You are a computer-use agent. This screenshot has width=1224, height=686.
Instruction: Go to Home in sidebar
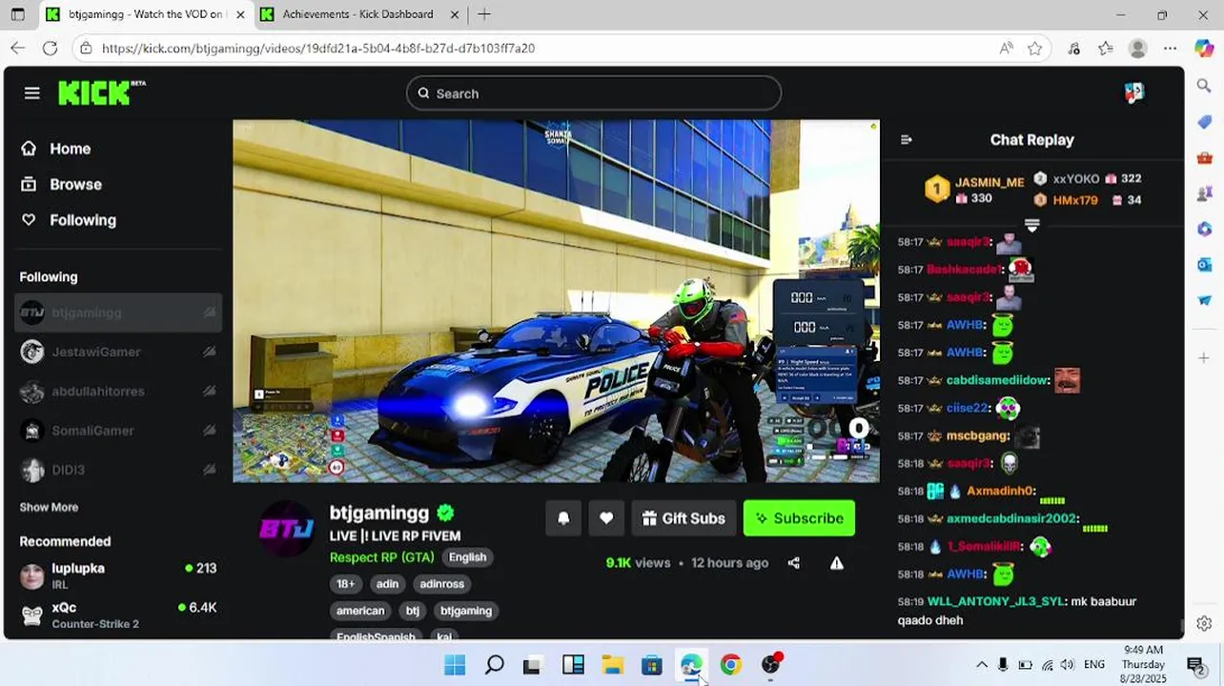(x=56, y=149)
